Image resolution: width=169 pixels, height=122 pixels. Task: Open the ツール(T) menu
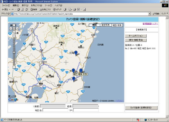pyautogui.click(x=48, y=5)
